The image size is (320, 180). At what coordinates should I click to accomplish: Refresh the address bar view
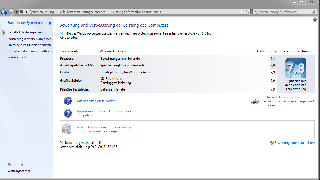coord(247,12)
